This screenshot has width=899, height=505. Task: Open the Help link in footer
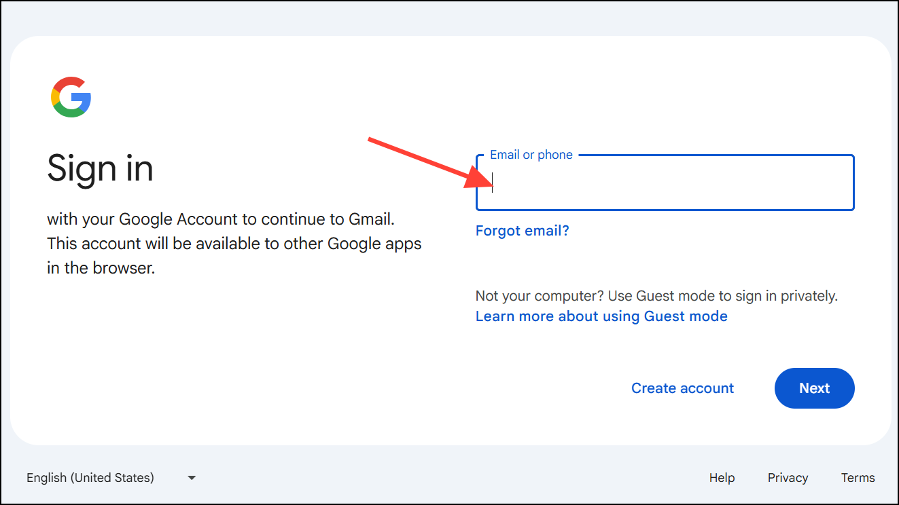722,478
